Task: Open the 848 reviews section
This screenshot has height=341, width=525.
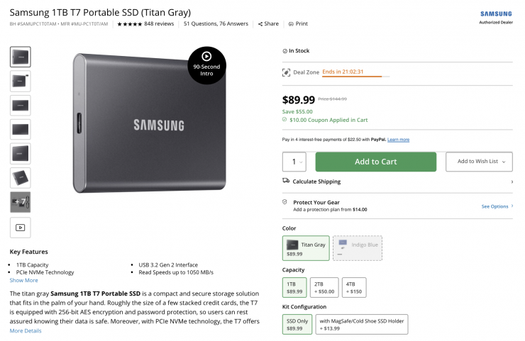Action: pos(159,23)
